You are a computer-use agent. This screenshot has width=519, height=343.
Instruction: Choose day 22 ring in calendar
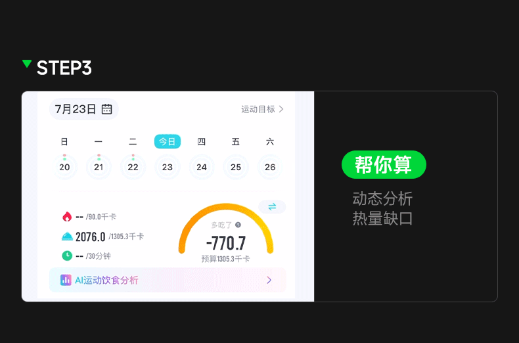(133, 167)
